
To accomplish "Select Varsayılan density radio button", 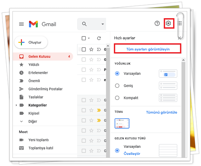I will click(117, 74).
